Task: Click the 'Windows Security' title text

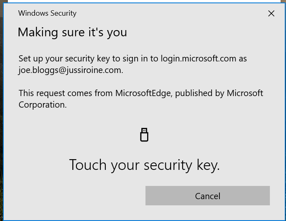Action: point(47,13)
